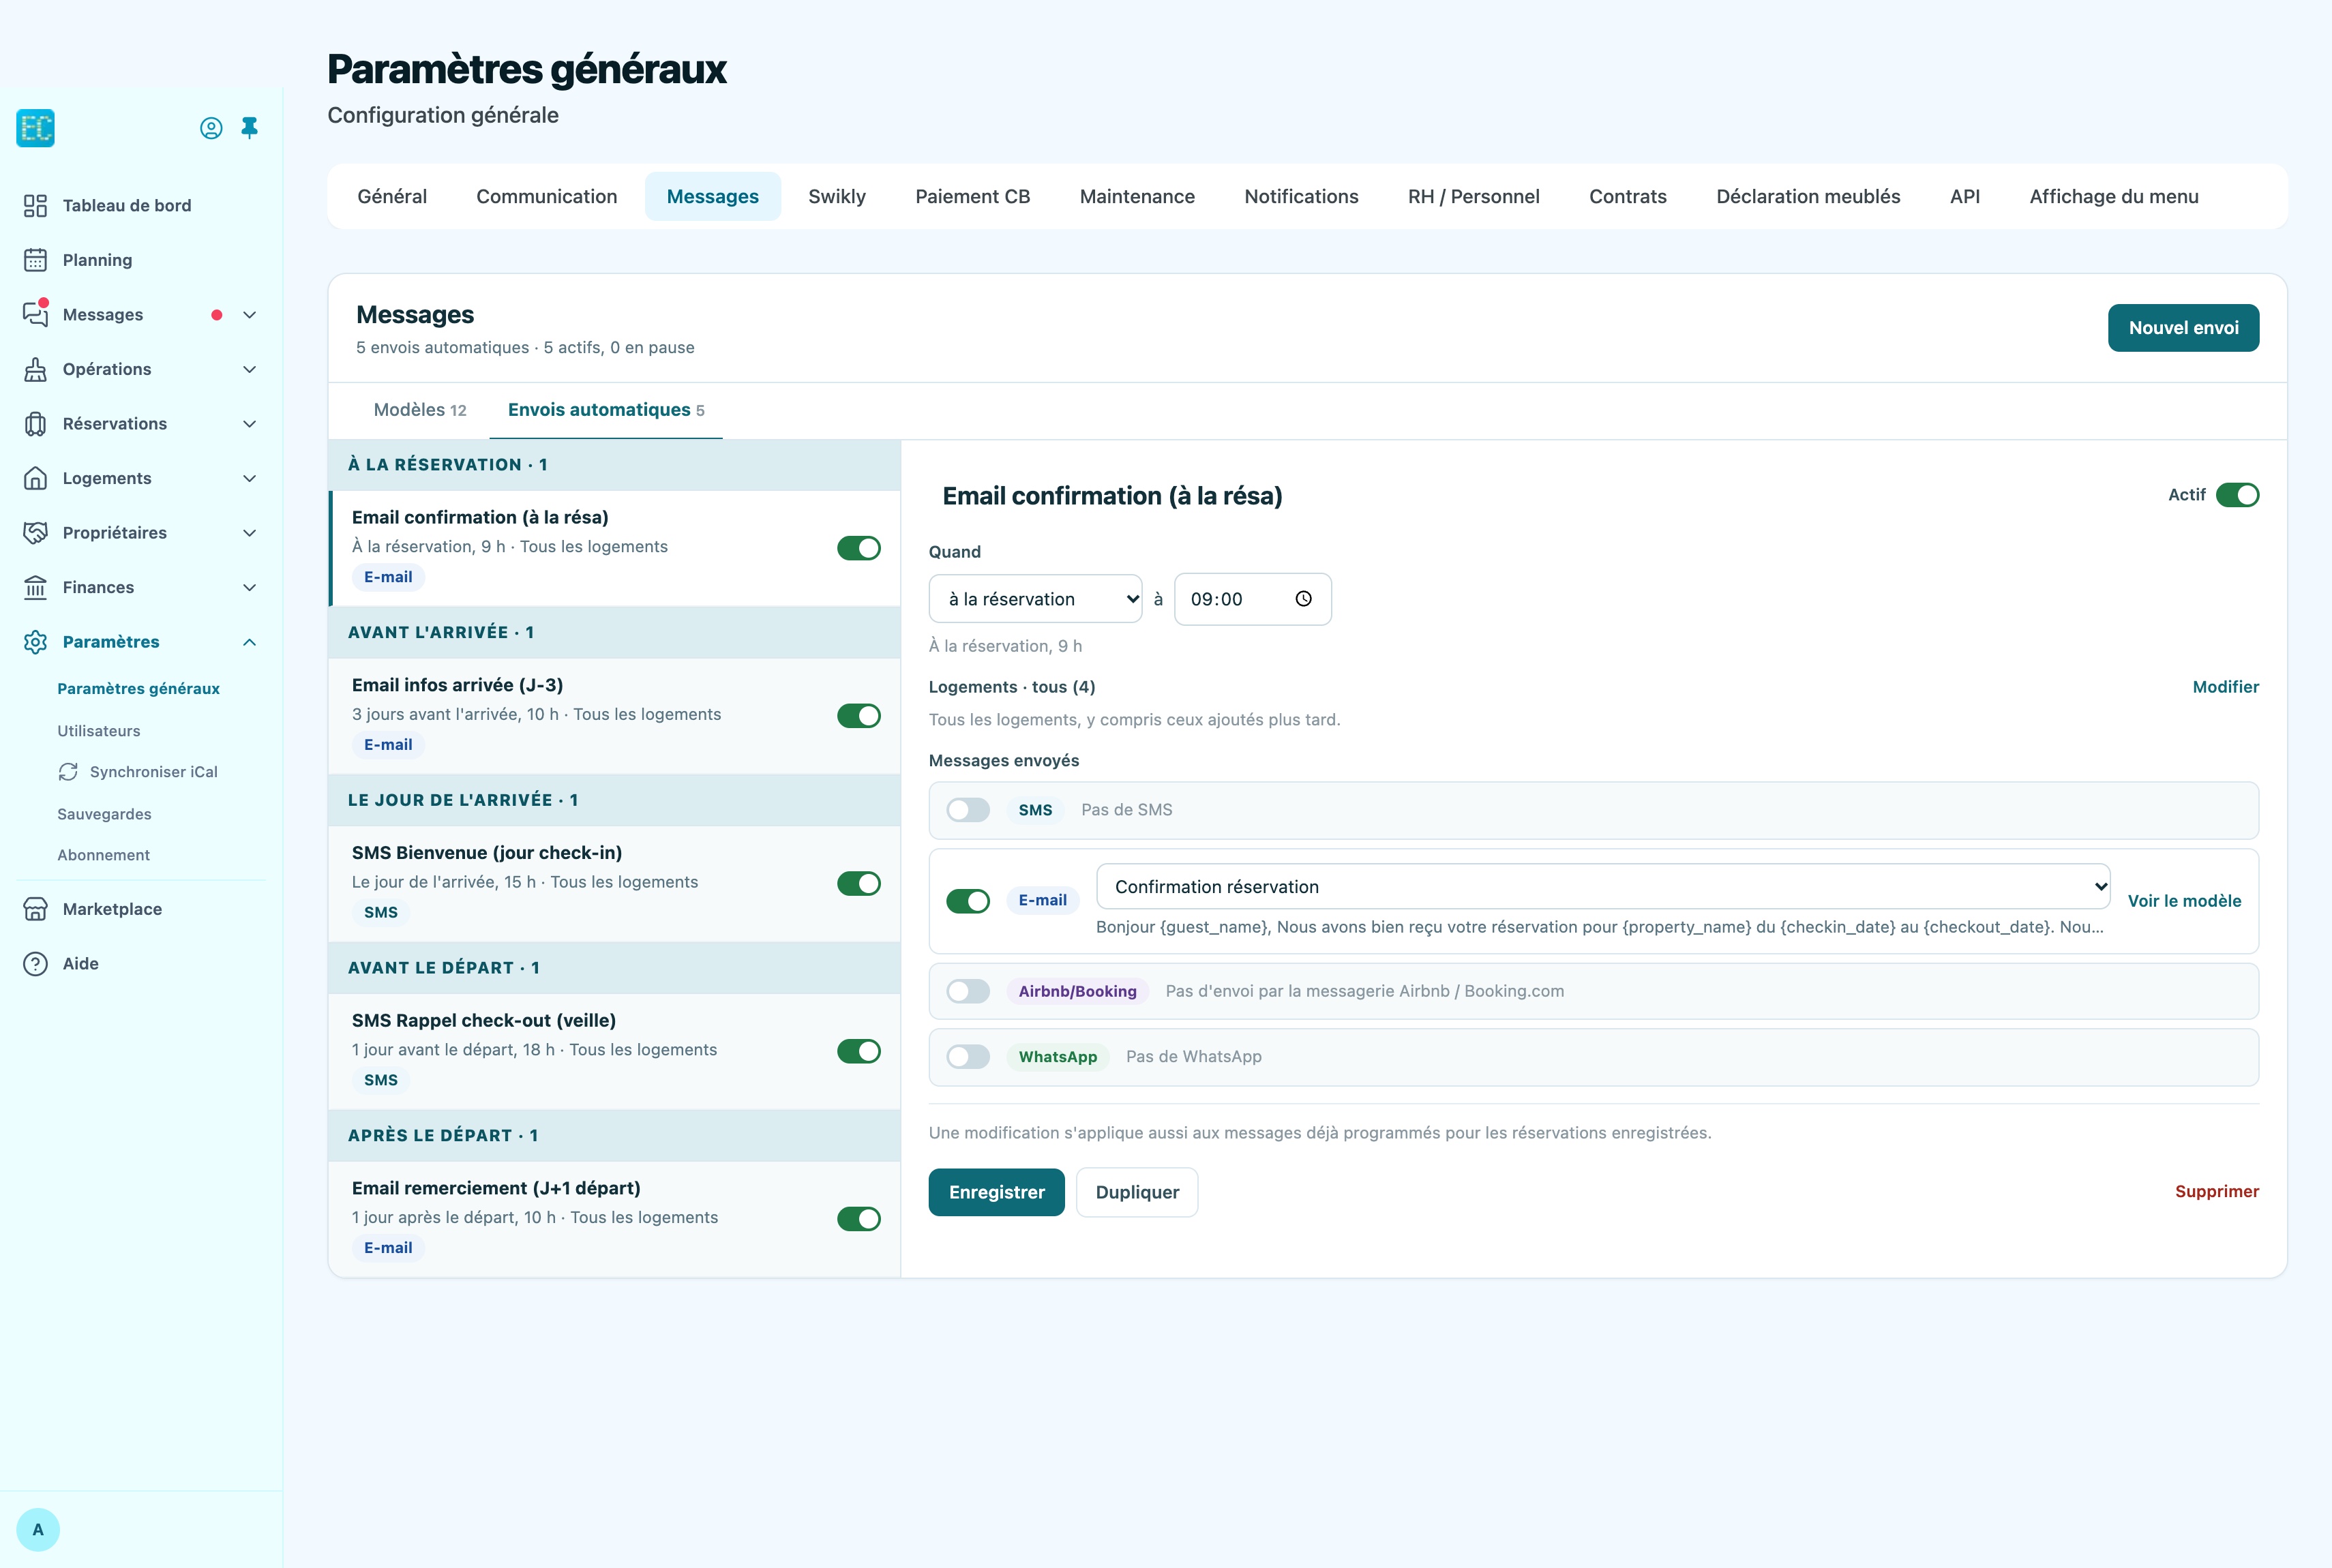Image resolution: width=2332 pixels, height=1568 pixels.
Task: Open the 'à la réservation' timing dropdown
Action: pos(1035,599)
